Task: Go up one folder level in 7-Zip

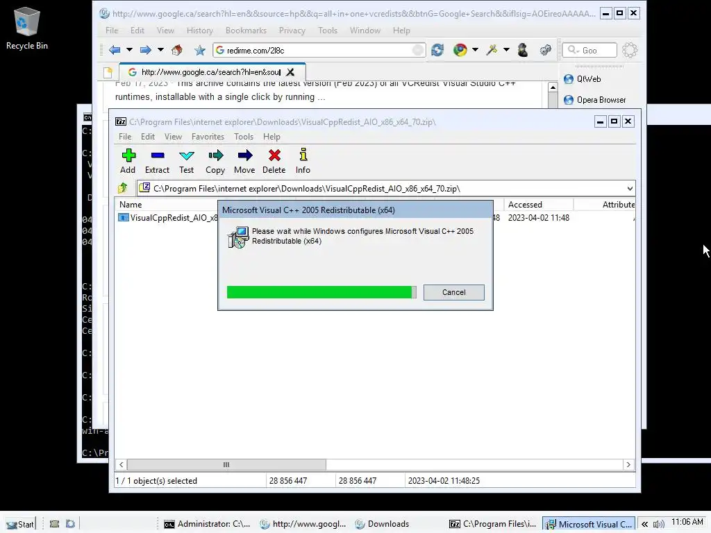Action: (x=122, y=188)
